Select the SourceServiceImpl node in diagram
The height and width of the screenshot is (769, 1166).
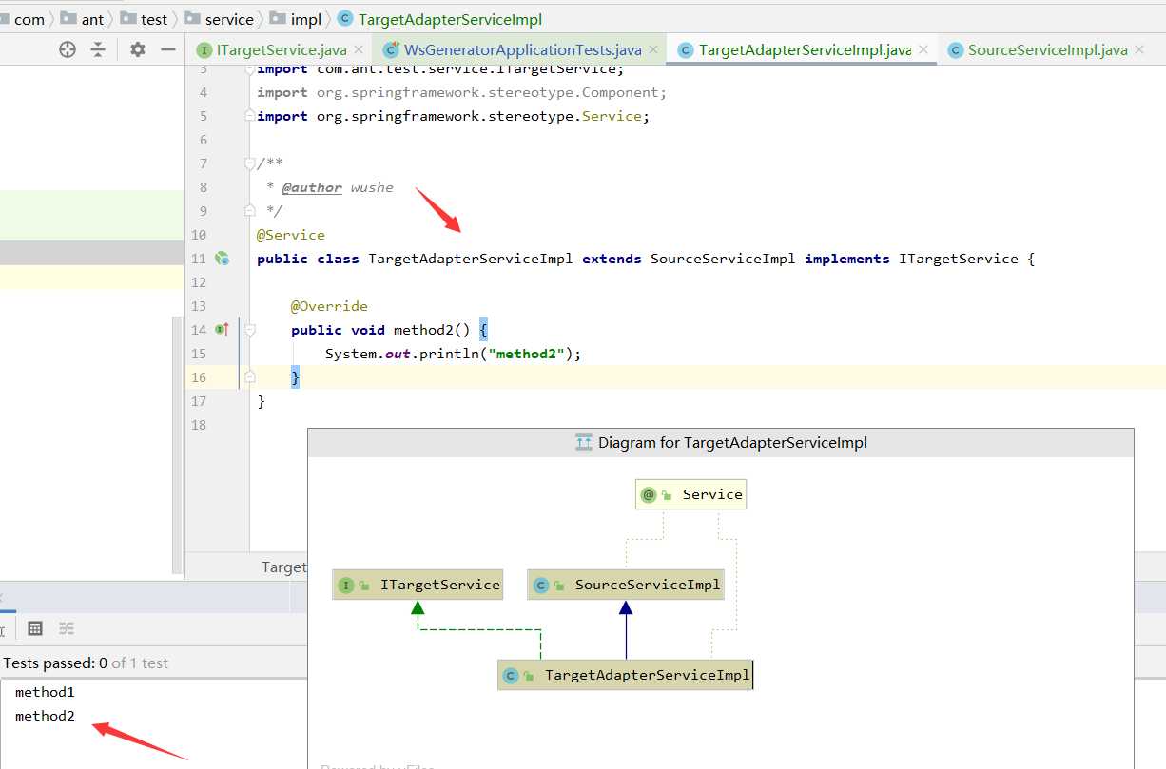click(x=626, y=585)
